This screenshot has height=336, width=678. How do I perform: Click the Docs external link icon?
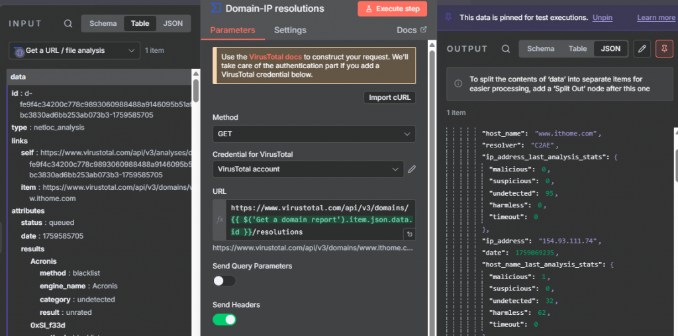pos(423,30)
